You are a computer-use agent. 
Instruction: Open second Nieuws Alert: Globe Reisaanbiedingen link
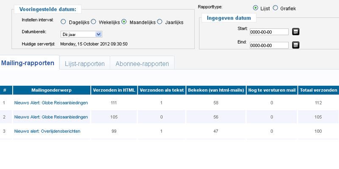coord(51,117)
